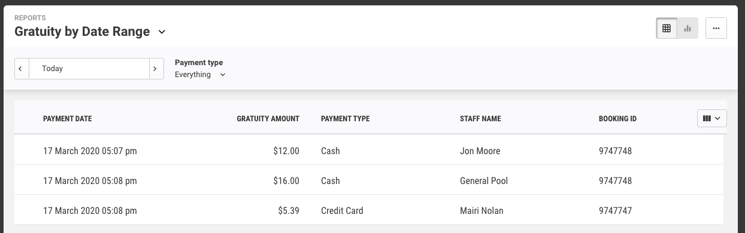Click the Reports breadcrumb label
Viewport: 745px width, 233px height.
coord(30,18)
